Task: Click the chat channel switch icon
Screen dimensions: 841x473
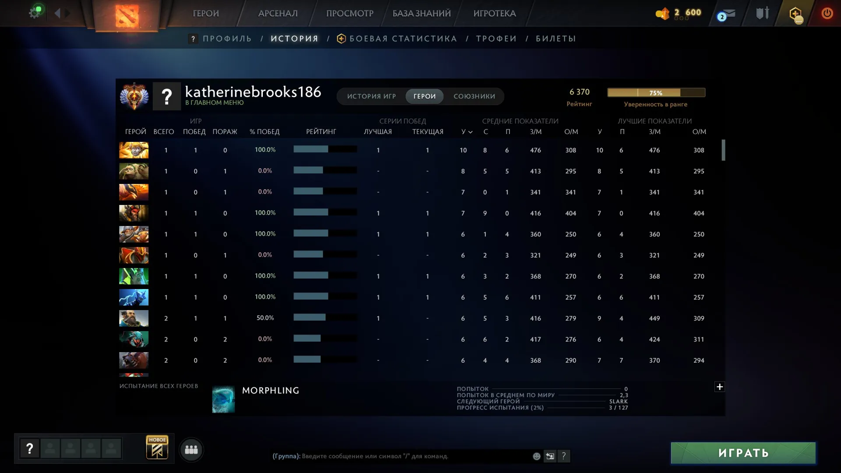Action: click(550, 456)
